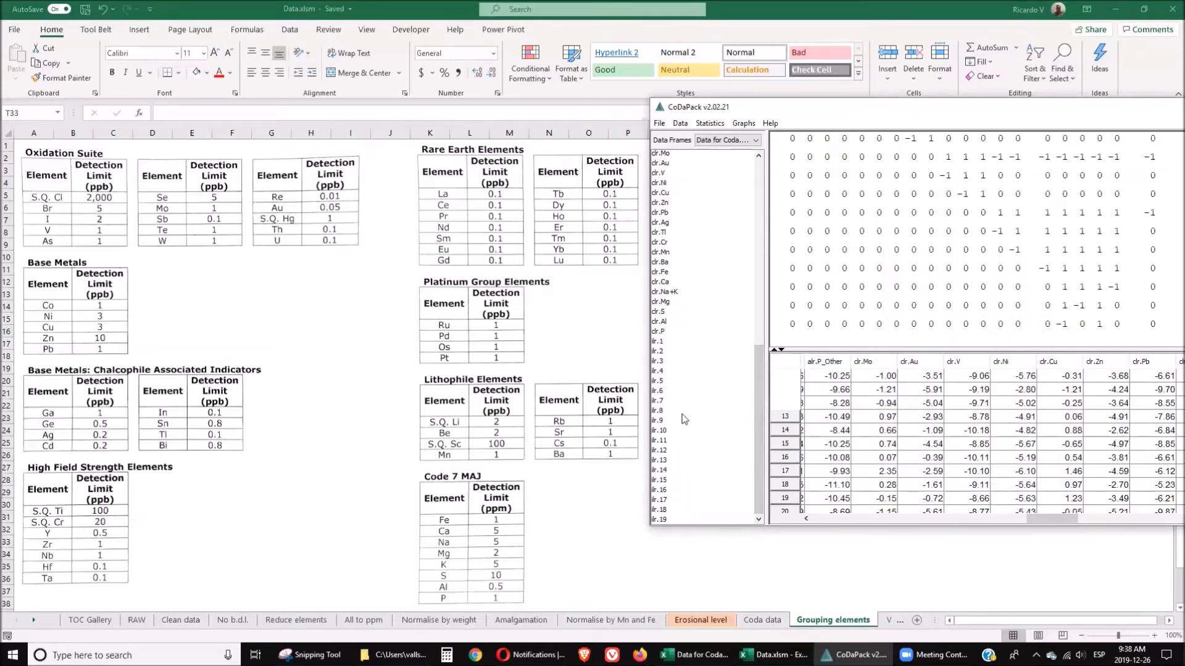
Task: Open Conditional Formatting menu
Action: pyautogui.click(x=530, y=63)
